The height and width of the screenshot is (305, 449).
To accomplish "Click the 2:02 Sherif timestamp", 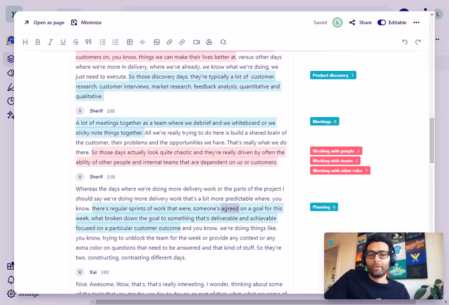I will click(x=111, y=111).
